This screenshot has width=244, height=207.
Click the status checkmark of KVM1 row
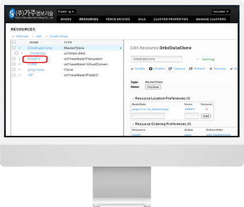(20, 64)
